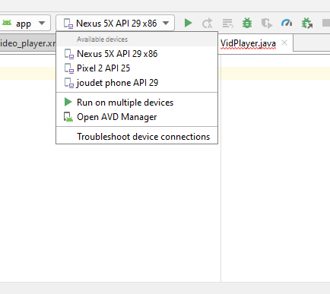This screenshot has height=294, width=330.
Task: Collapse the Nexus 5X API 29 x86 device dropdown
Action: coord(115,23)
